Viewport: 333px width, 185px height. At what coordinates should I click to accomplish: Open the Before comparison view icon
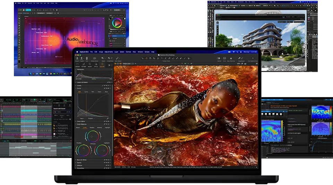219,58
